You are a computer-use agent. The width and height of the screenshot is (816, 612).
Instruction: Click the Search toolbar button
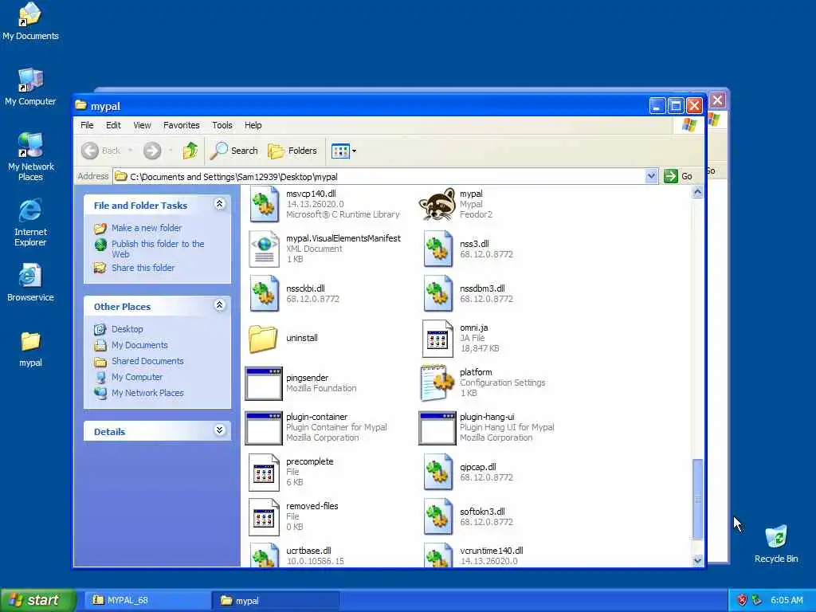(234, 151)
